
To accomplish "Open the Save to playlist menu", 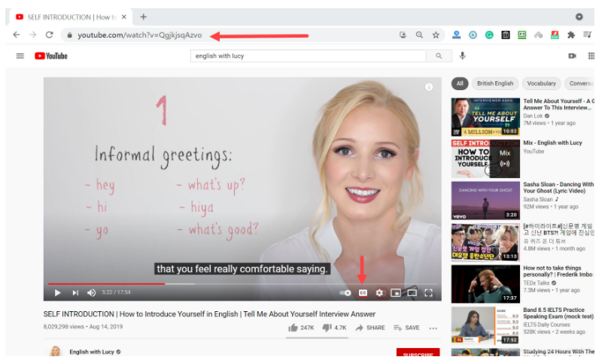I will pos(408,328).
